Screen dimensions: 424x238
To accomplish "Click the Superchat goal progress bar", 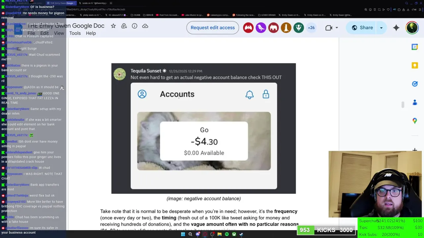I will 391,221.
